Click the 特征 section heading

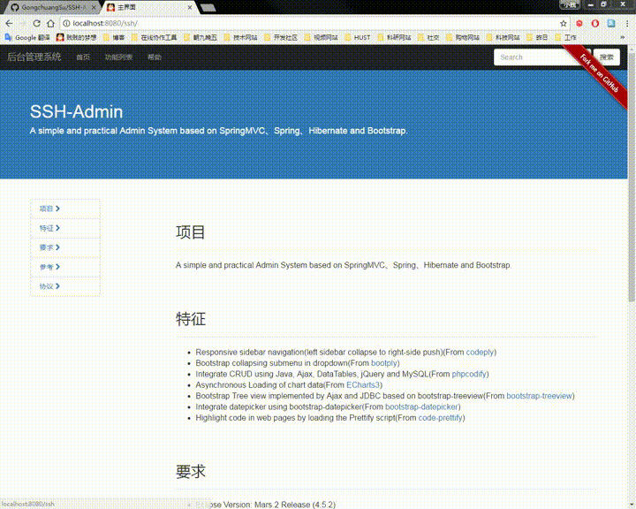191,319
